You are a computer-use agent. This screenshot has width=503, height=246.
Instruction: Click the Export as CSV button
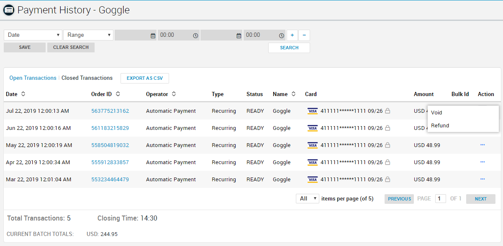pyautogui.click(x=145, y=78)
